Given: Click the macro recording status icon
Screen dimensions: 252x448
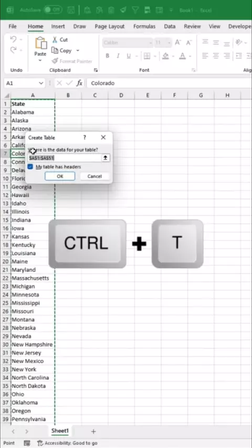Looking at the screenshot, I should [27, 443].
